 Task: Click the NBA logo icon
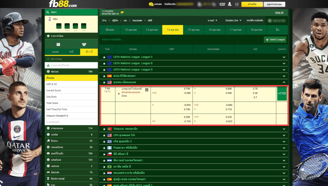50,19
